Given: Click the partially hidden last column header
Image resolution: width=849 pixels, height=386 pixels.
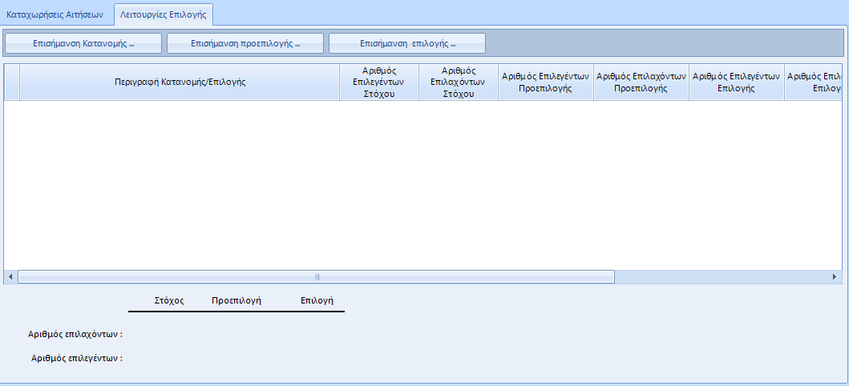Looking at the screenshot, I should click(813, 82).
